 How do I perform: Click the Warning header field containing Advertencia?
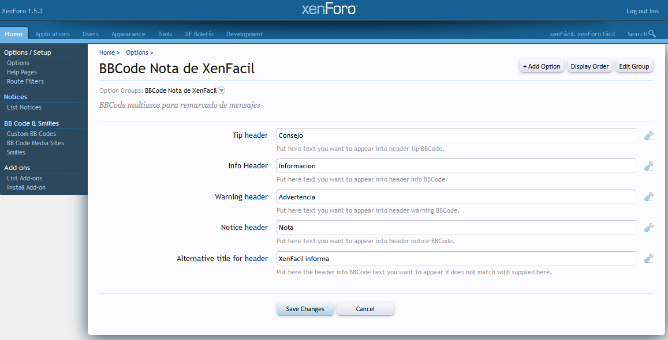click(456, 197)
